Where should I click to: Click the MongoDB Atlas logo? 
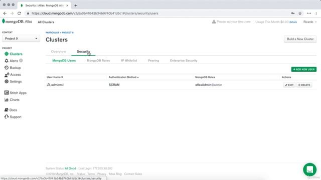[17, 21]
